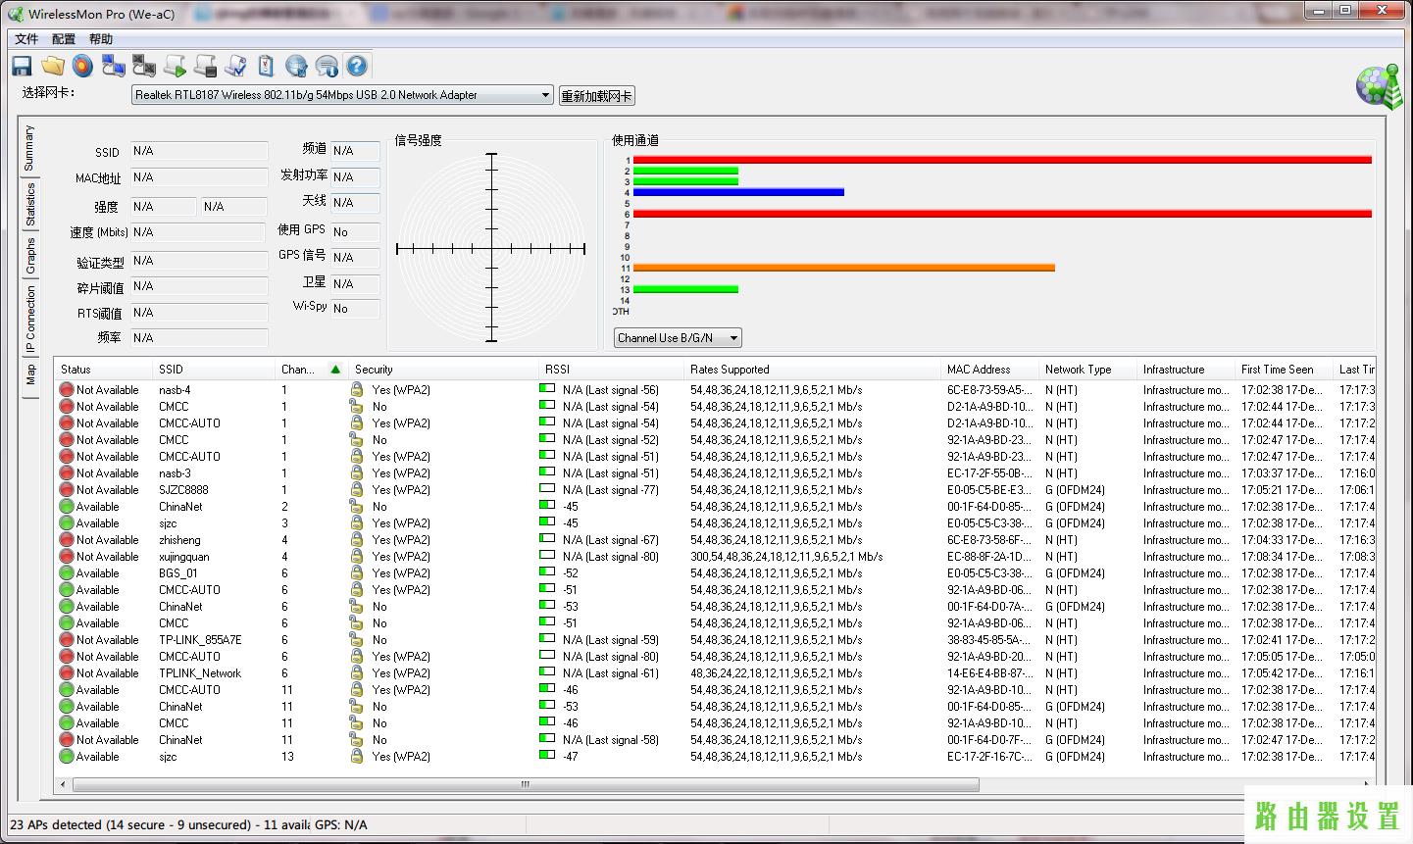Click the MAC地址 N/A field
The image size is (1413, 844).
click(199, 177)
